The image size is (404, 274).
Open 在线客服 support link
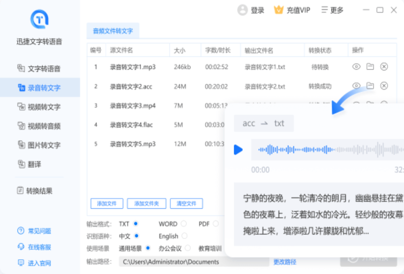click(39, 247)
